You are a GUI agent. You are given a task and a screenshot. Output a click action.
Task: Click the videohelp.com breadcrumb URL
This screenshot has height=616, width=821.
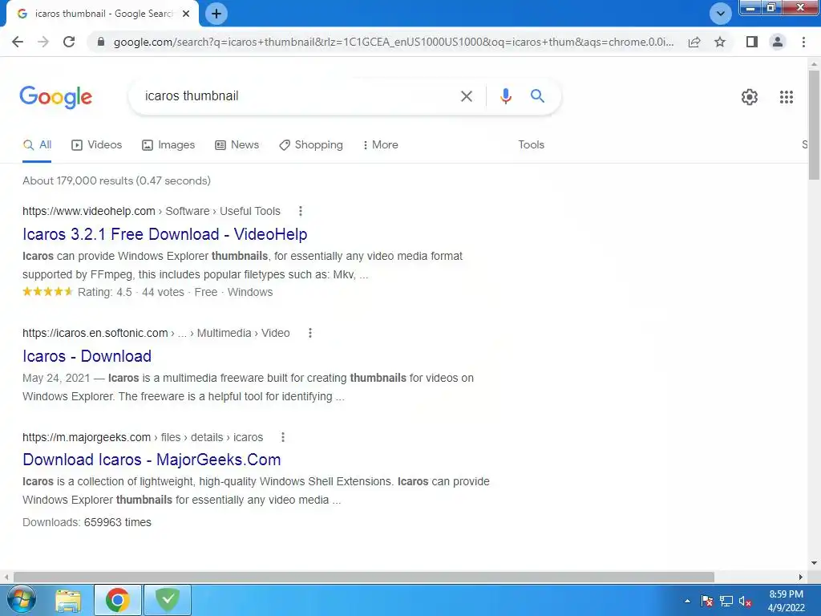pyautogui.click(x=152, y=211)
